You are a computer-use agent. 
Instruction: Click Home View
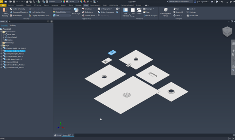(x=192, y=15)
